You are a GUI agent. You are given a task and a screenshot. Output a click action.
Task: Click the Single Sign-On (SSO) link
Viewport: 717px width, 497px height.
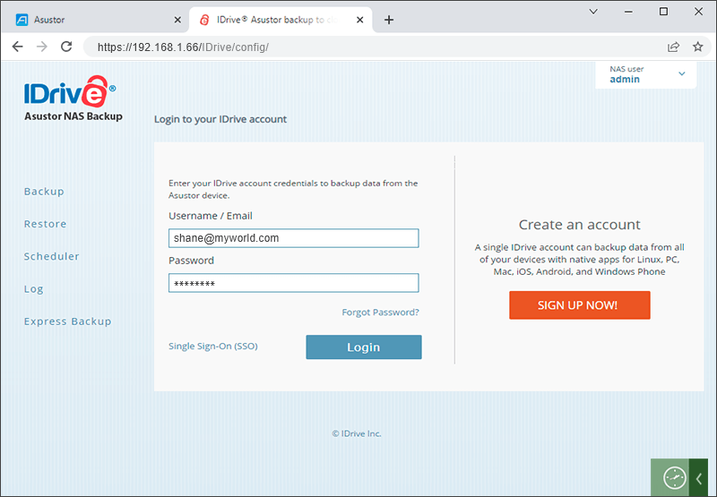(213, 347)
